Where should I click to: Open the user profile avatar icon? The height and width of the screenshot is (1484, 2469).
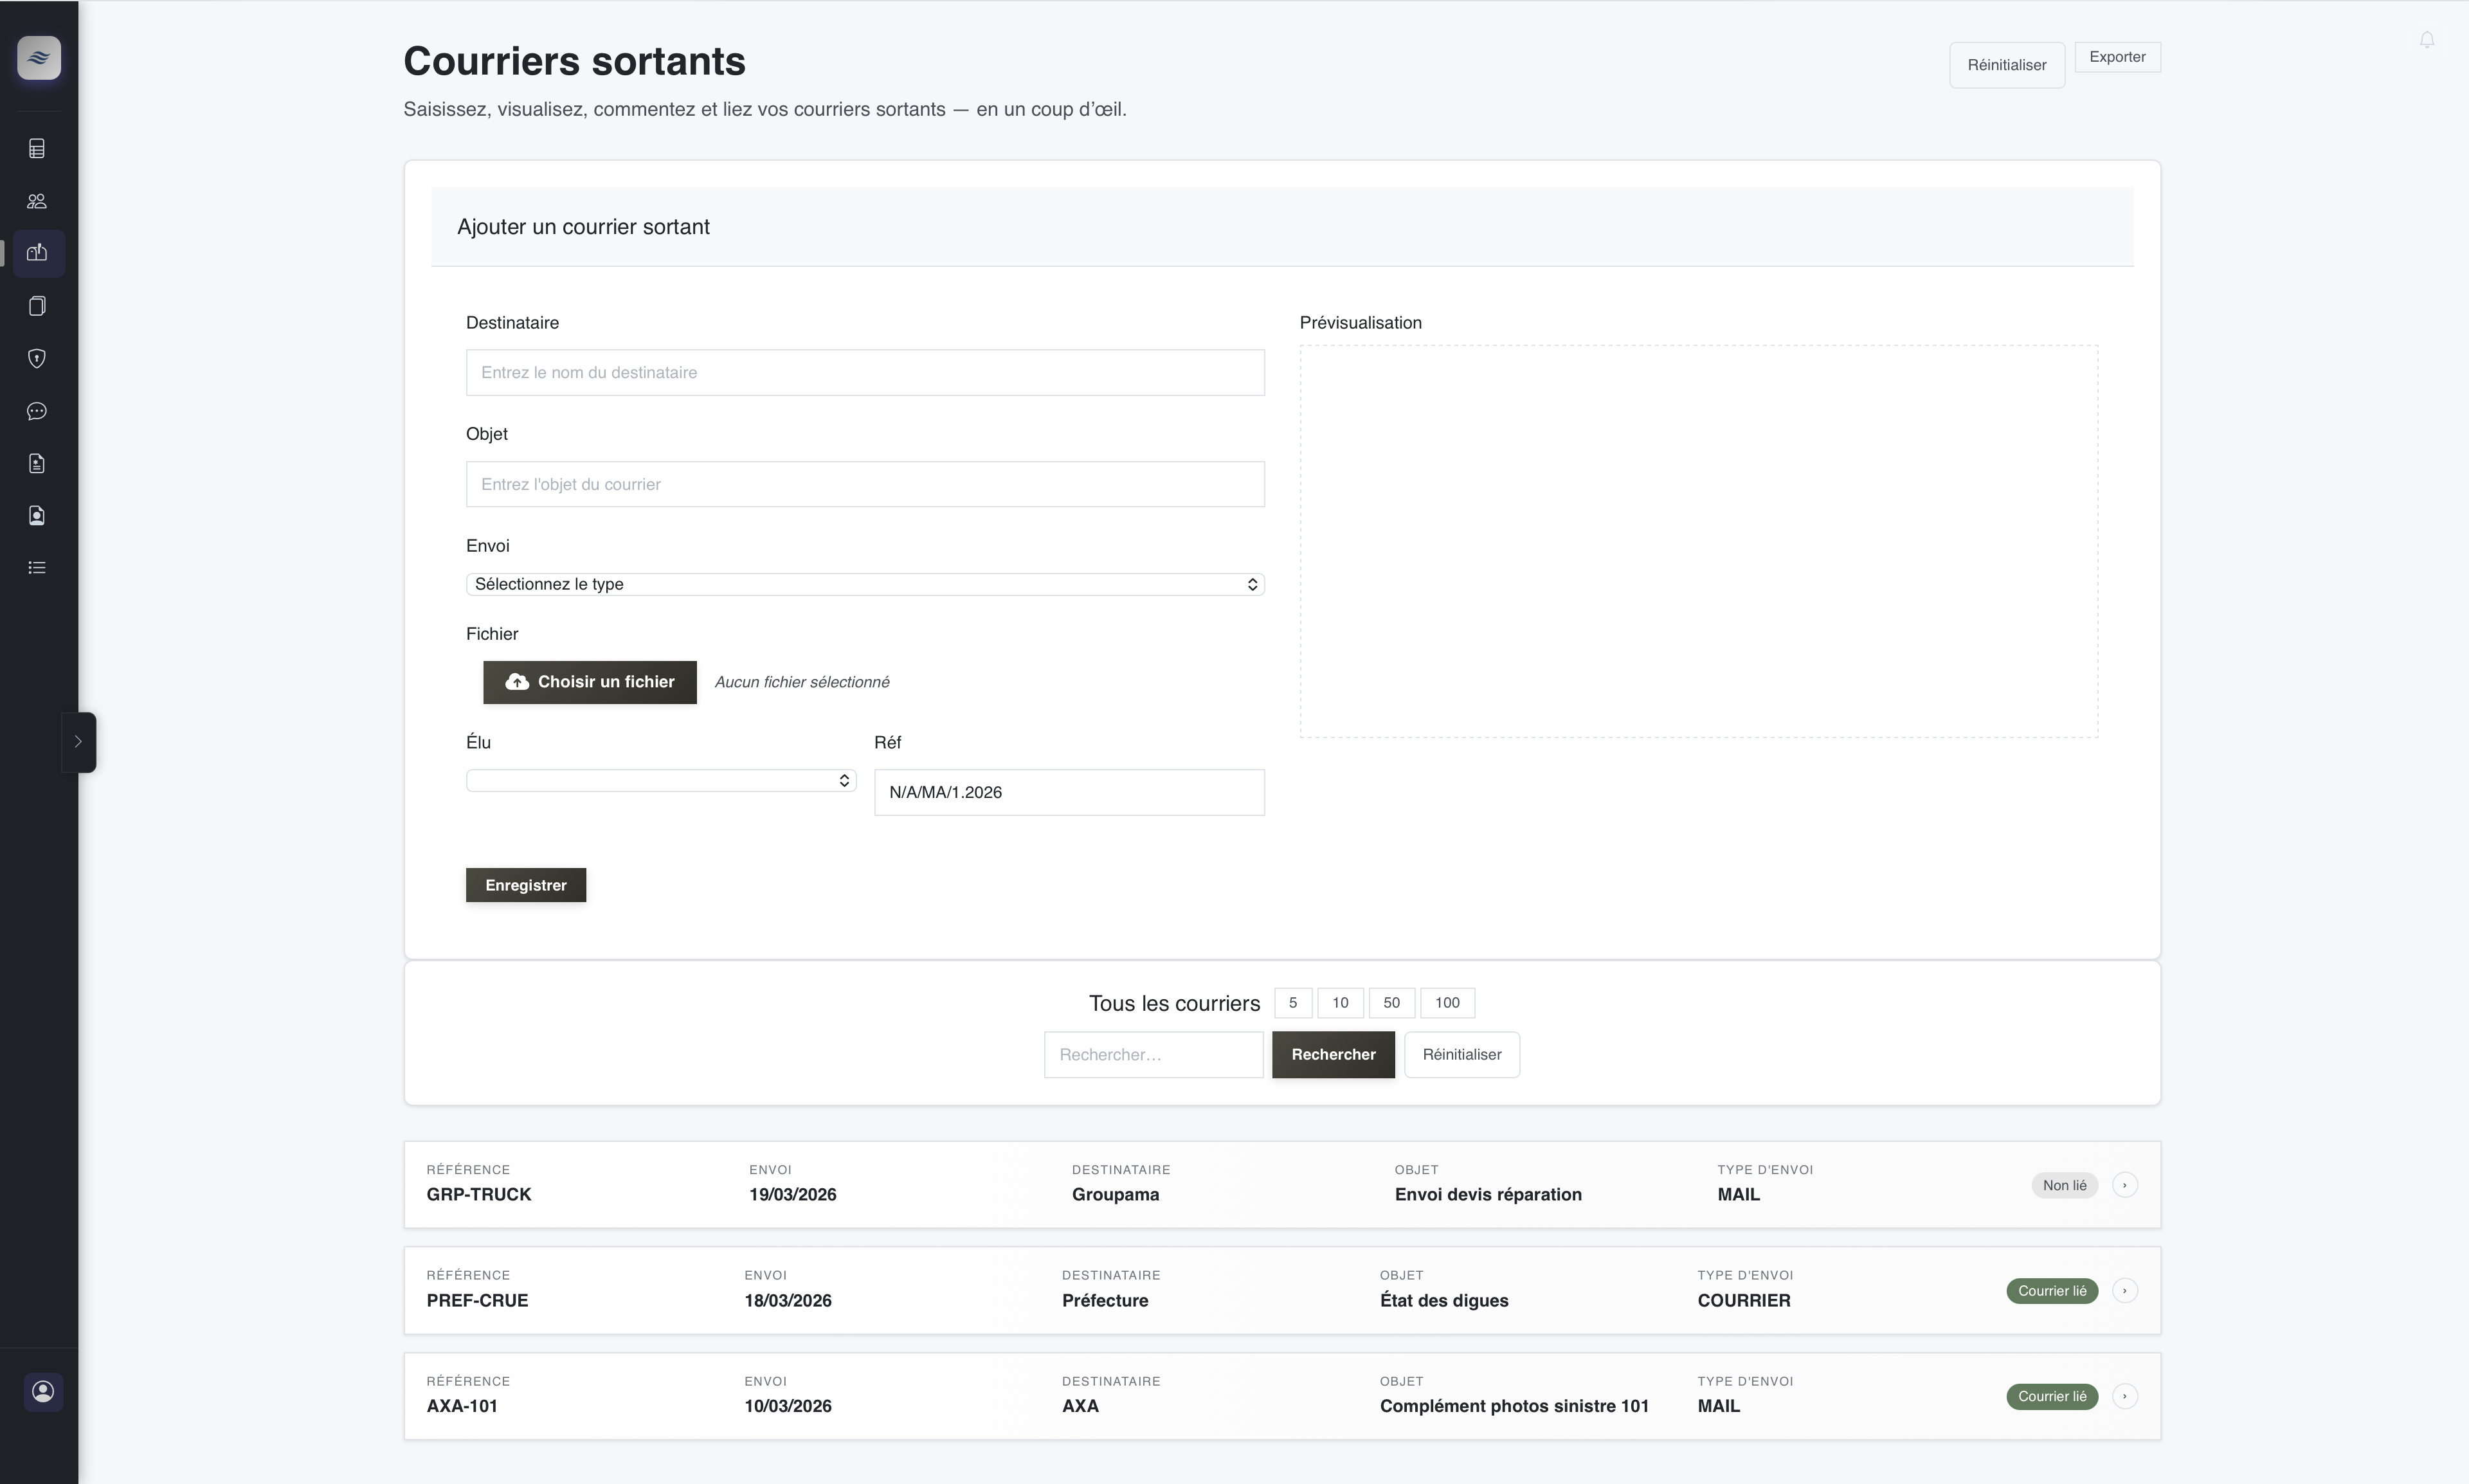point(43,1391)
